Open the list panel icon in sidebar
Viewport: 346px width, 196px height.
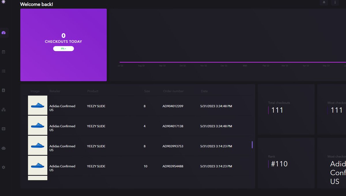click(x=3, y=129)
